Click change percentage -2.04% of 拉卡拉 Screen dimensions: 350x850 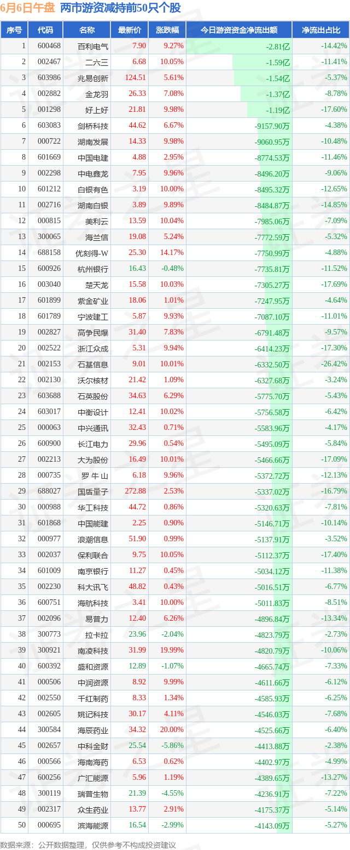(x=173, y=634)
